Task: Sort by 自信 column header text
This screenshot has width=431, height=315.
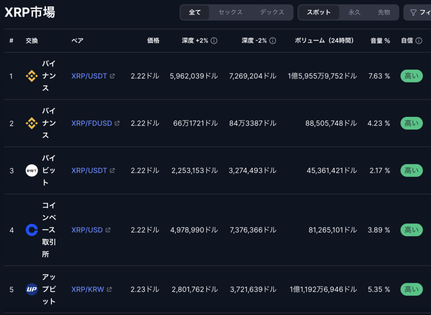Action: (x=407, y=41)
